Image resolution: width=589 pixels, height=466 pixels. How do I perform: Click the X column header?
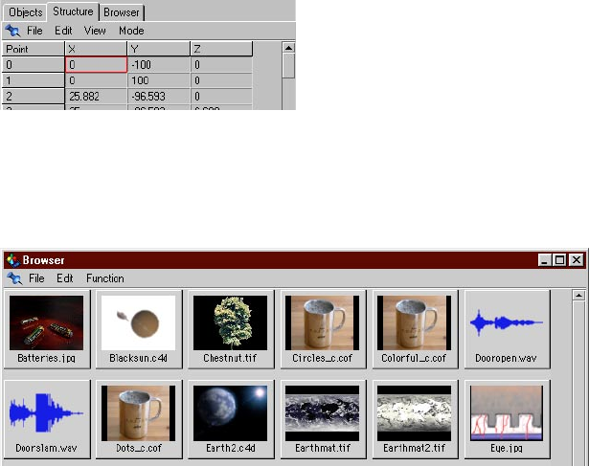pos(96,49)
